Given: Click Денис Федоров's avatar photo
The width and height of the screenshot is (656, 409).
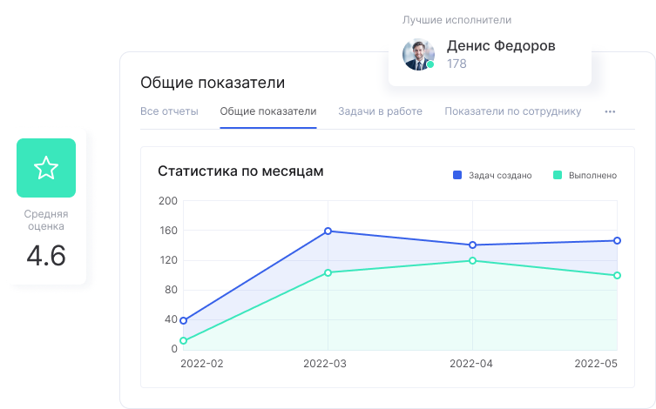Looking at the screenshot, I should (x=418, y=54).
